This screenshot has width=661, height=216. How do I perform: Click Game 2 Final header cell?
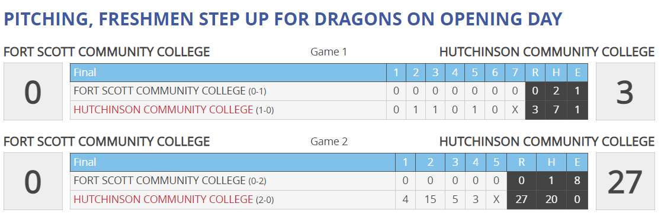pos(233,162)
